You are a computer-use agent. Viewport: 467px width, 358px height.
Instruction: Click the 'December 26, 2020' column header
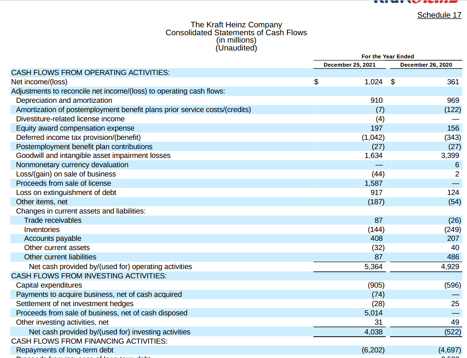click(426, 65)
